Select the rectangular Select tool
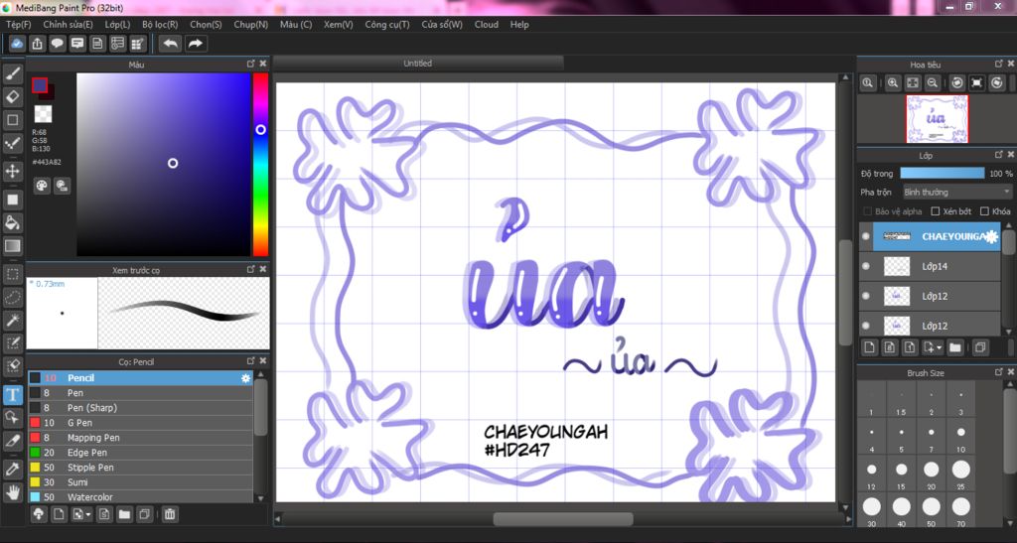The image size is (1017, 543). point(12,274)
